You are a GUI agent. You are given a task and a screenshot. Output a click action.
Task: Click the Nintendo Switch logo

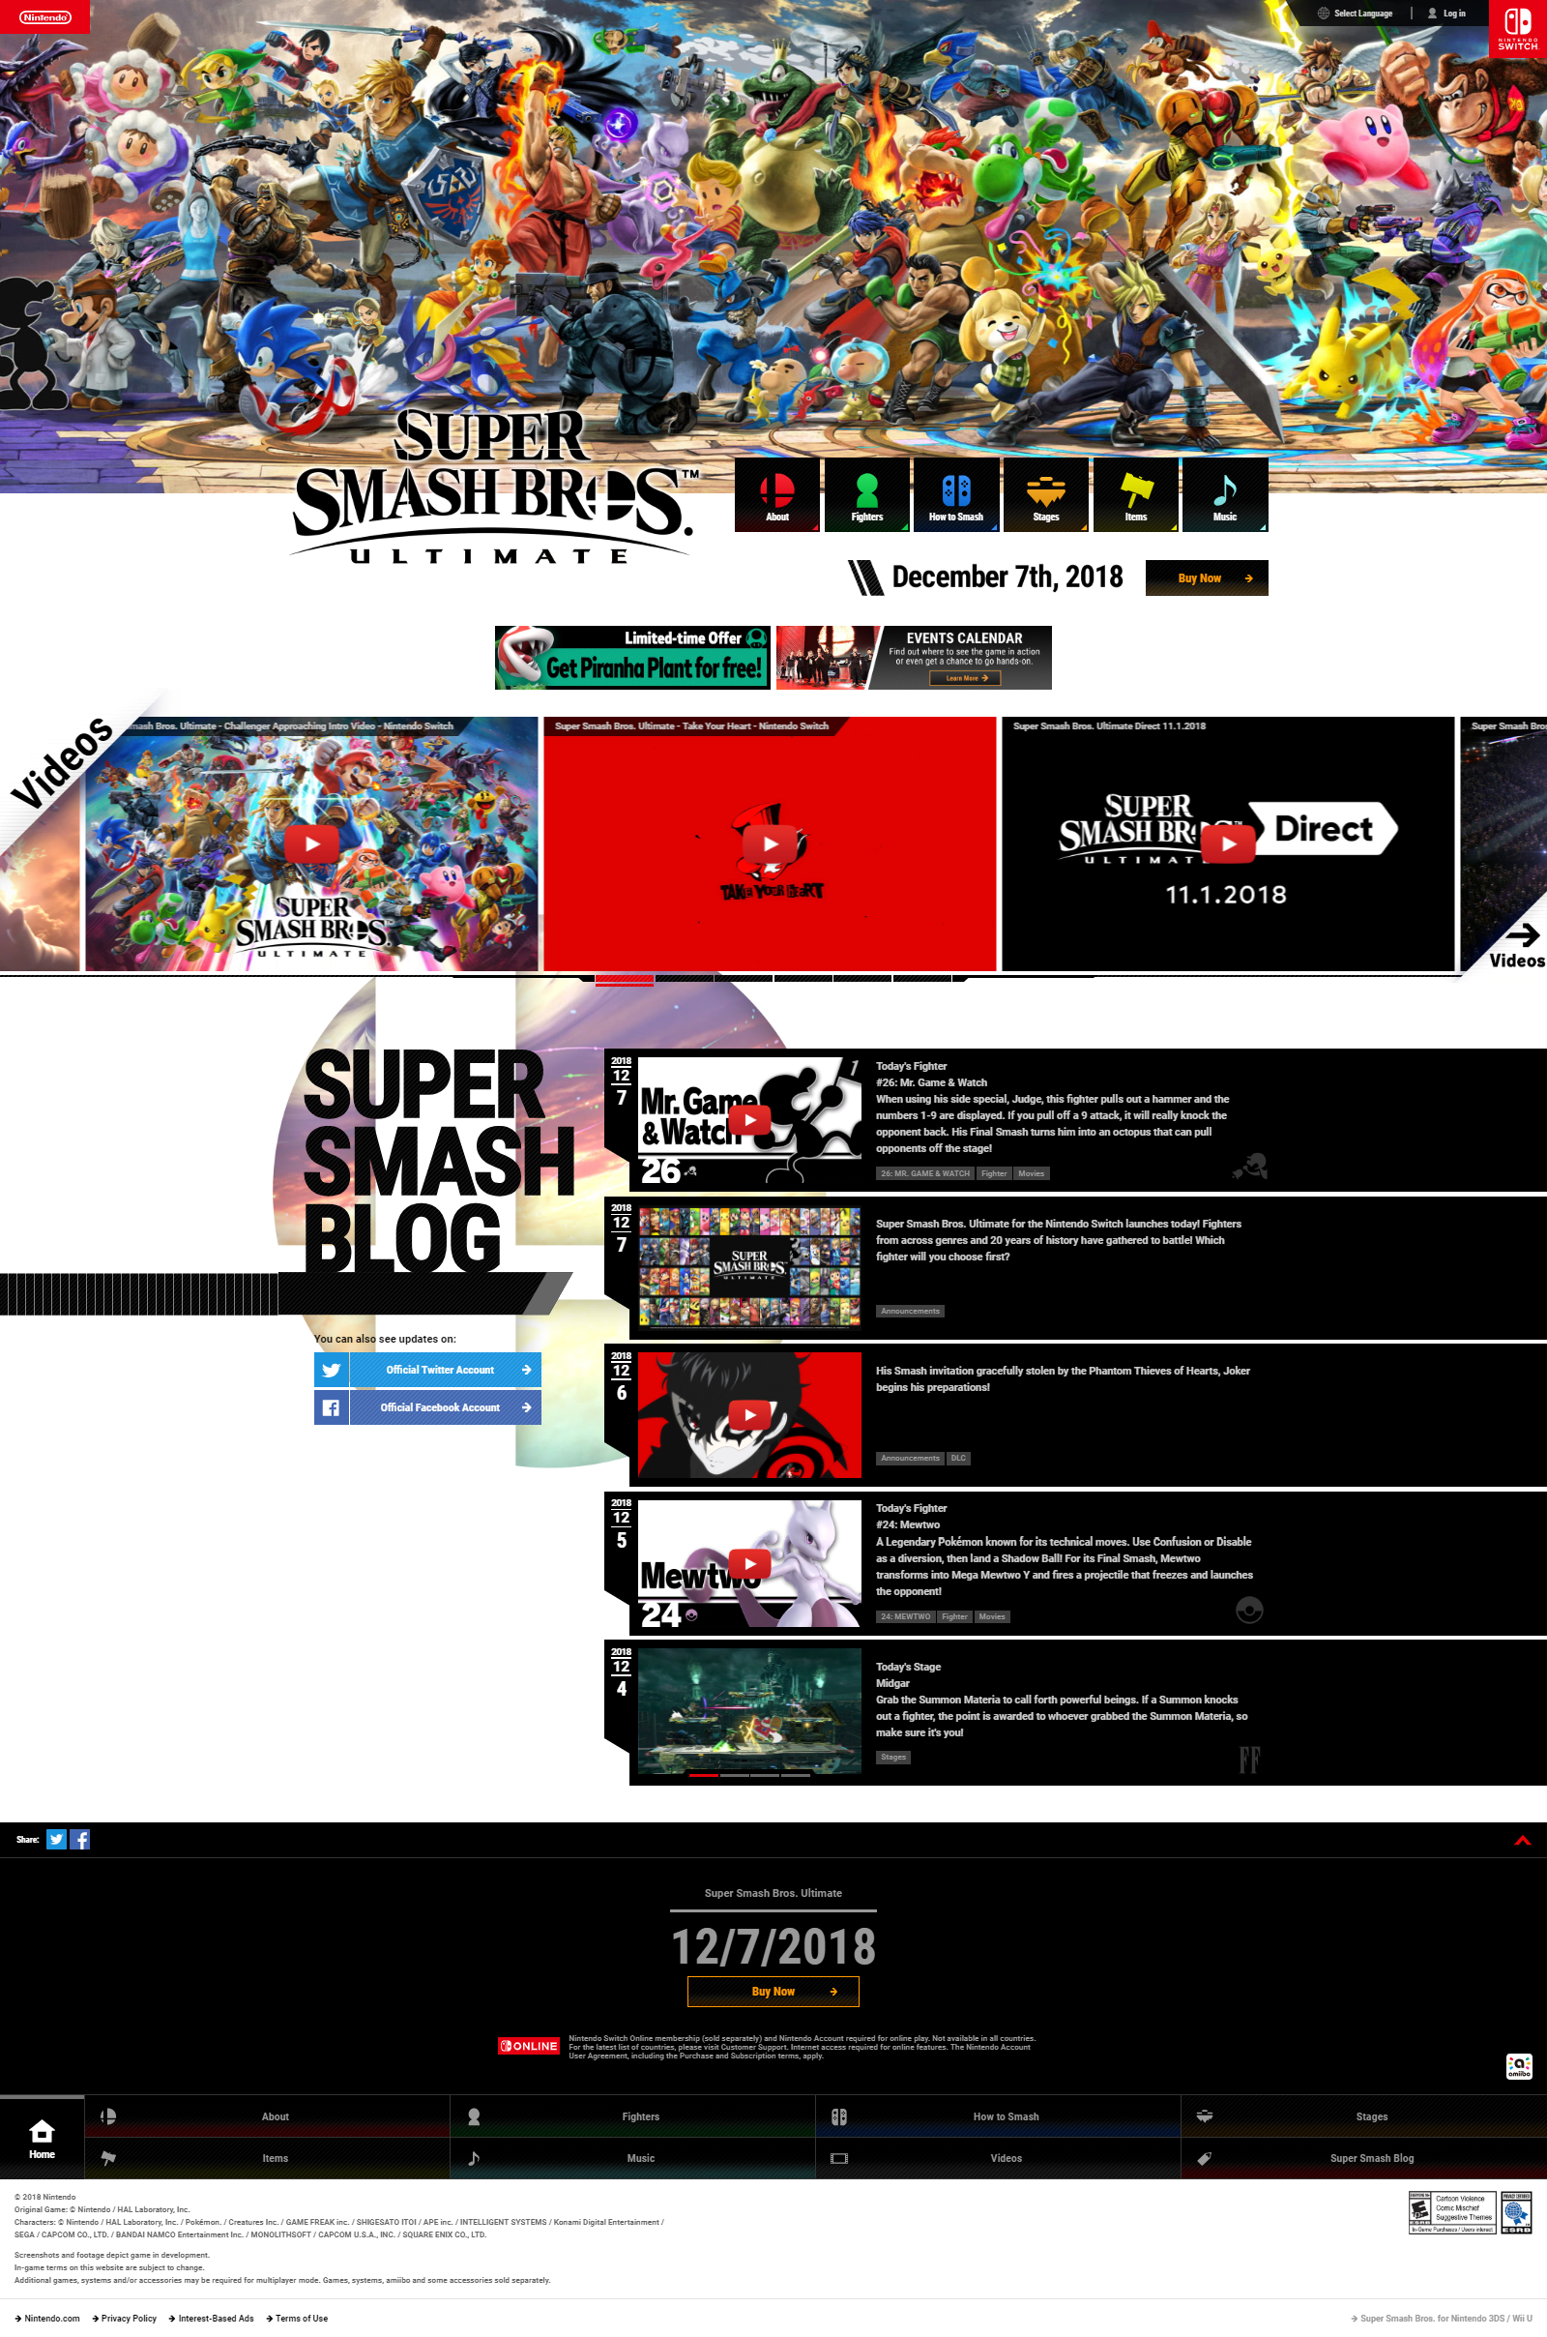[1516, 30]
